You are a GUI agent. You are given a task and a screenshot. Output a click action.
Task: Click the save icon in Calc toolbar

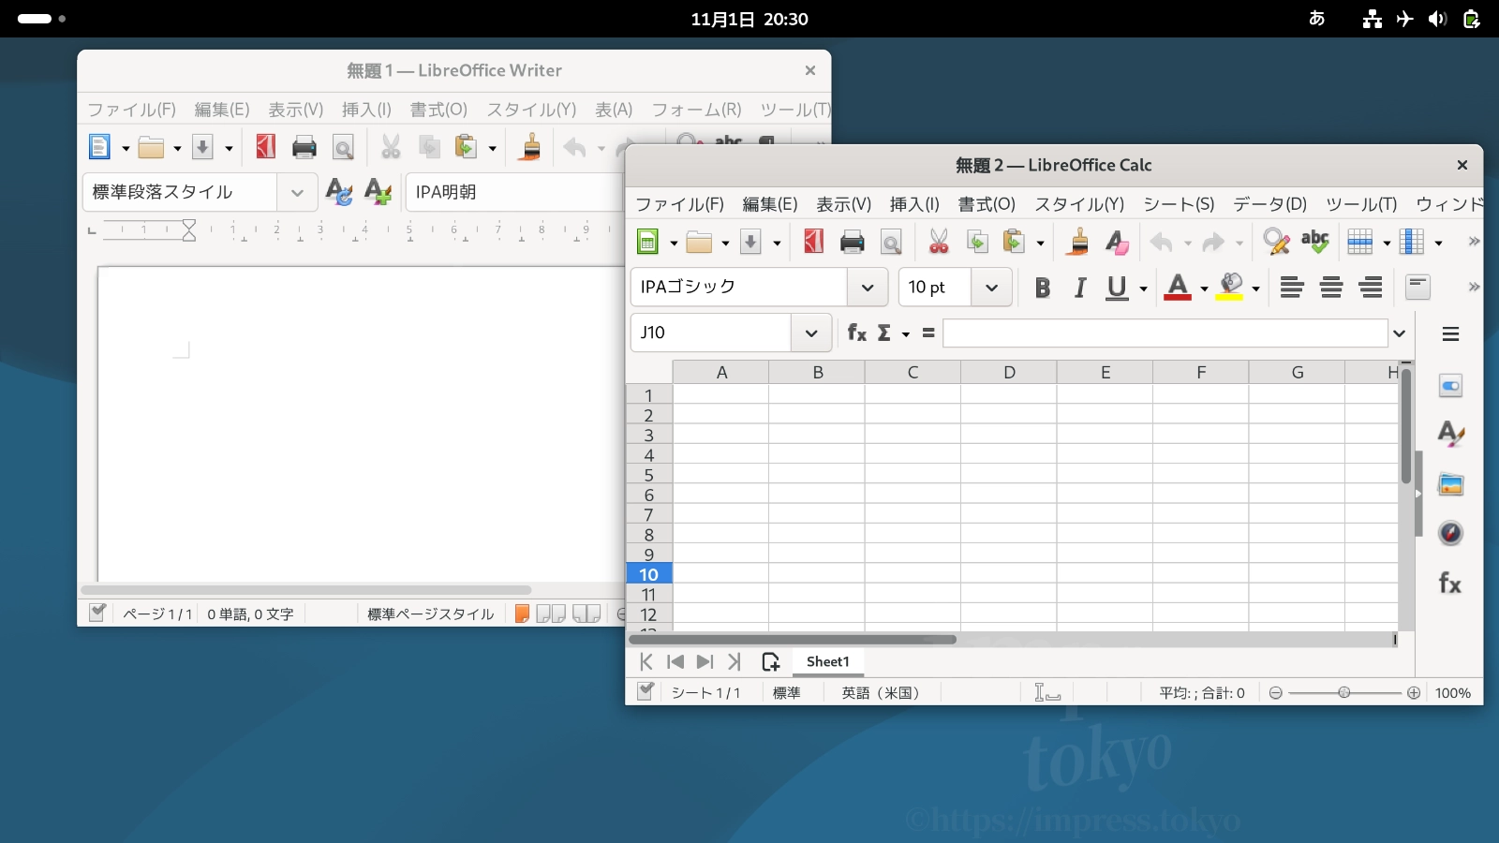tap(750, 243)
